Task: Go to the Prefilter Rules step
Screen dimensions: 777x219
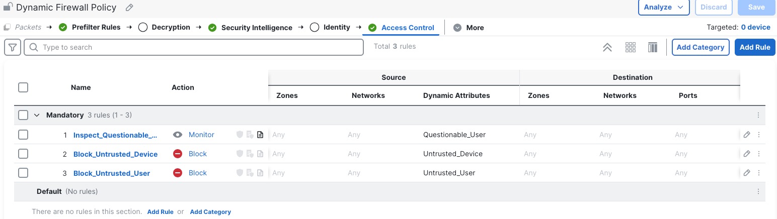Action: [96, 27]
